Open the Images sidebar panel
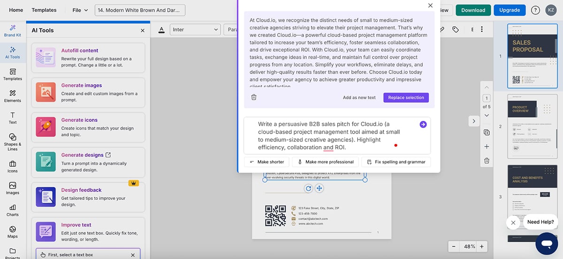 (x=13, y=188)
